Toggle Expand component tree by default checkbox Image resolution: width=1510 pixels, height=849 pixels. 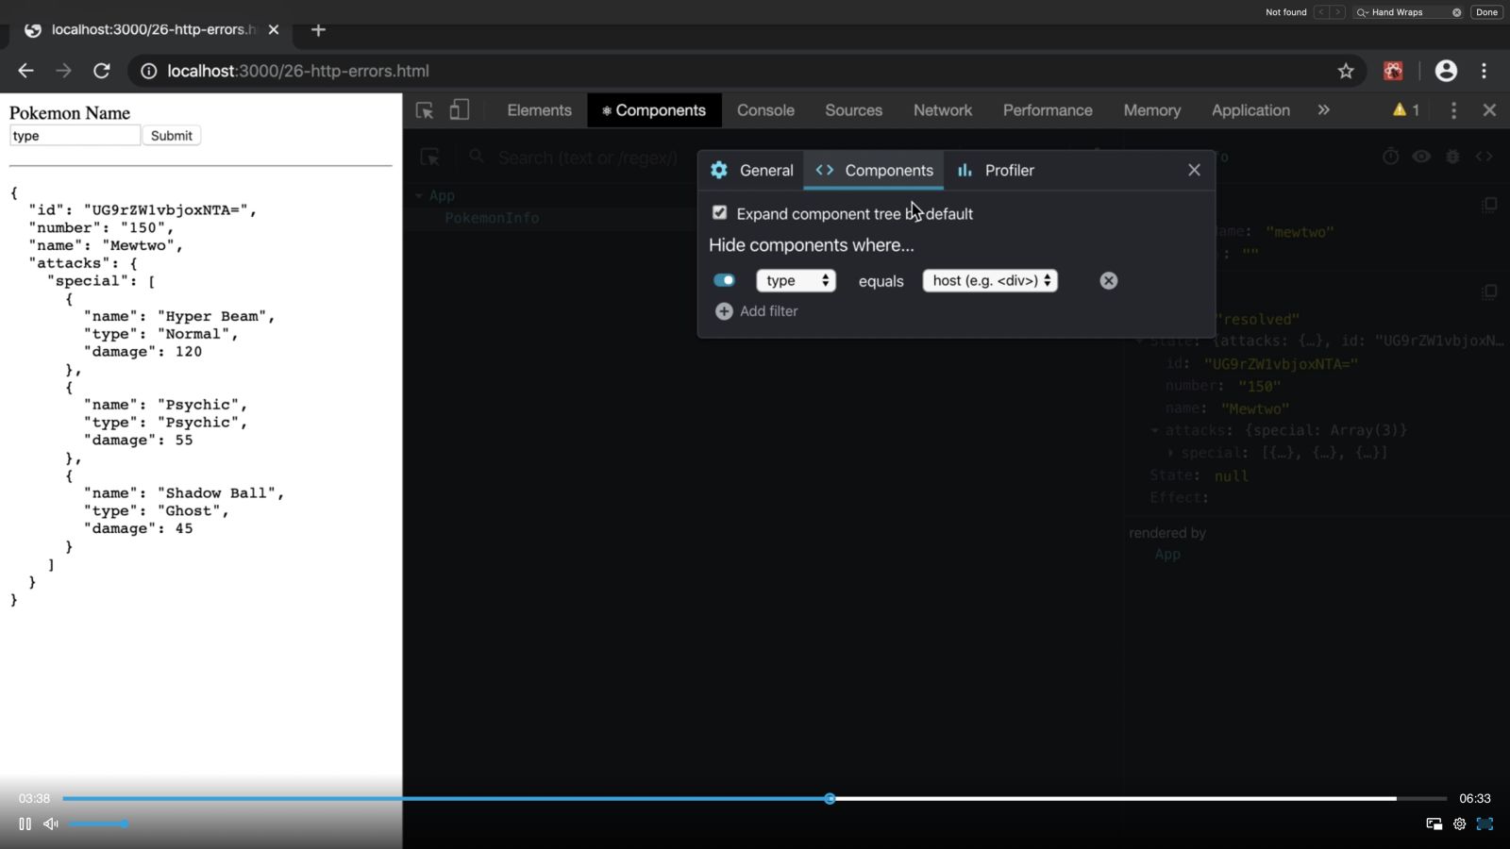(720, 213)
